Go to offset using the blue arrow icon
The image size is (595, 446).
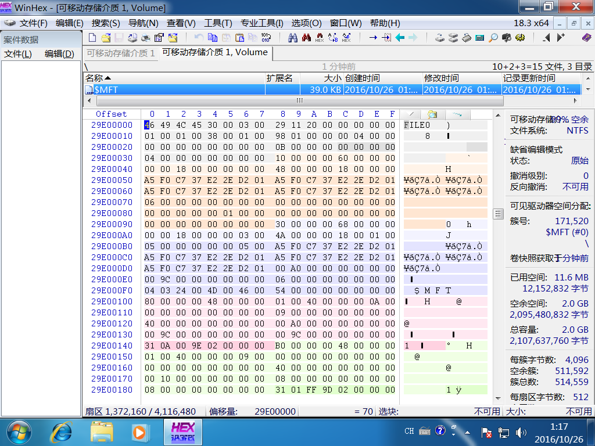point(373,37)
